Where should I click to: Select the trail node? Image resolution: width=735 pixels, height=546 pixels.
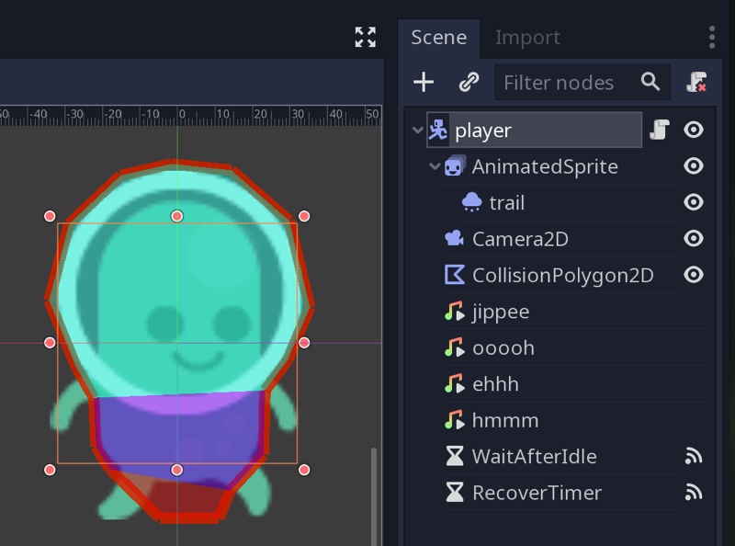(x=507, y=202)
